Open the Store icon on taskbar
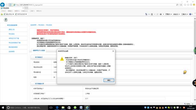196x110 pixels. click(69, 108)
